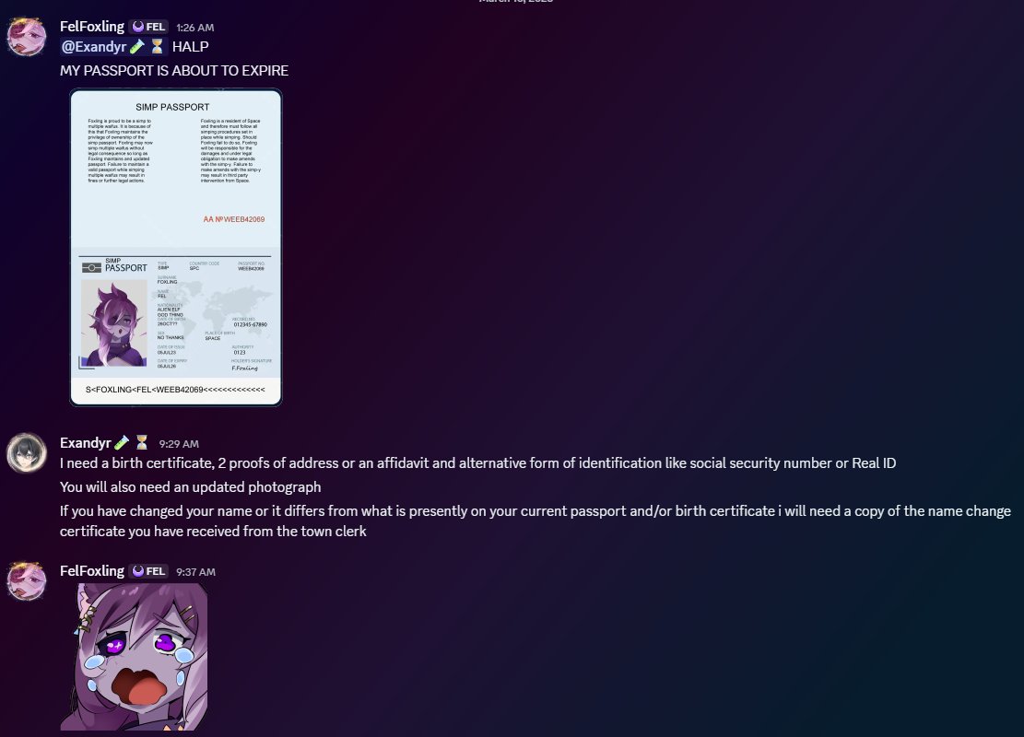This screenshot has height=737, width=1024.
Task: Open Exandyr's profile avatar
Action: (27, 452)
